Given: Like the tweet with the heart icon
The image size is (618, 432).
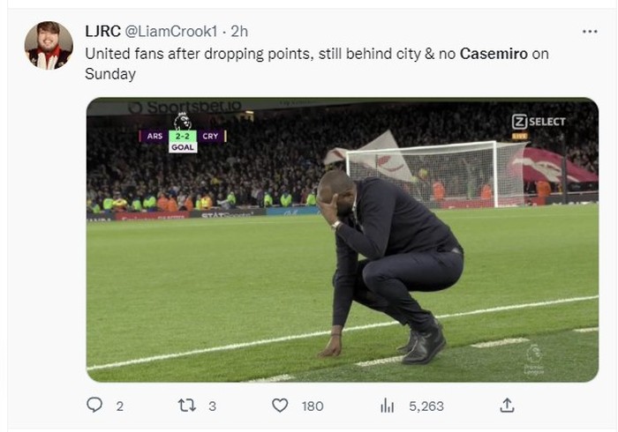Looking at the screenshot, I should pyautogui.click(x=280, y=406).
